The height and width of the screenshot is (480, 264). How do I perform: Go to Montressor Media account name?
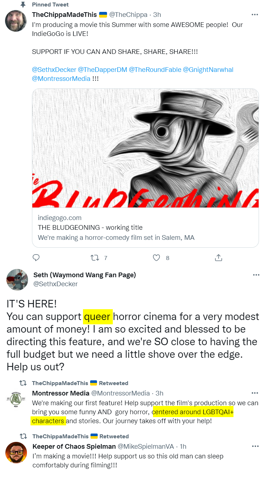[61, 393]
